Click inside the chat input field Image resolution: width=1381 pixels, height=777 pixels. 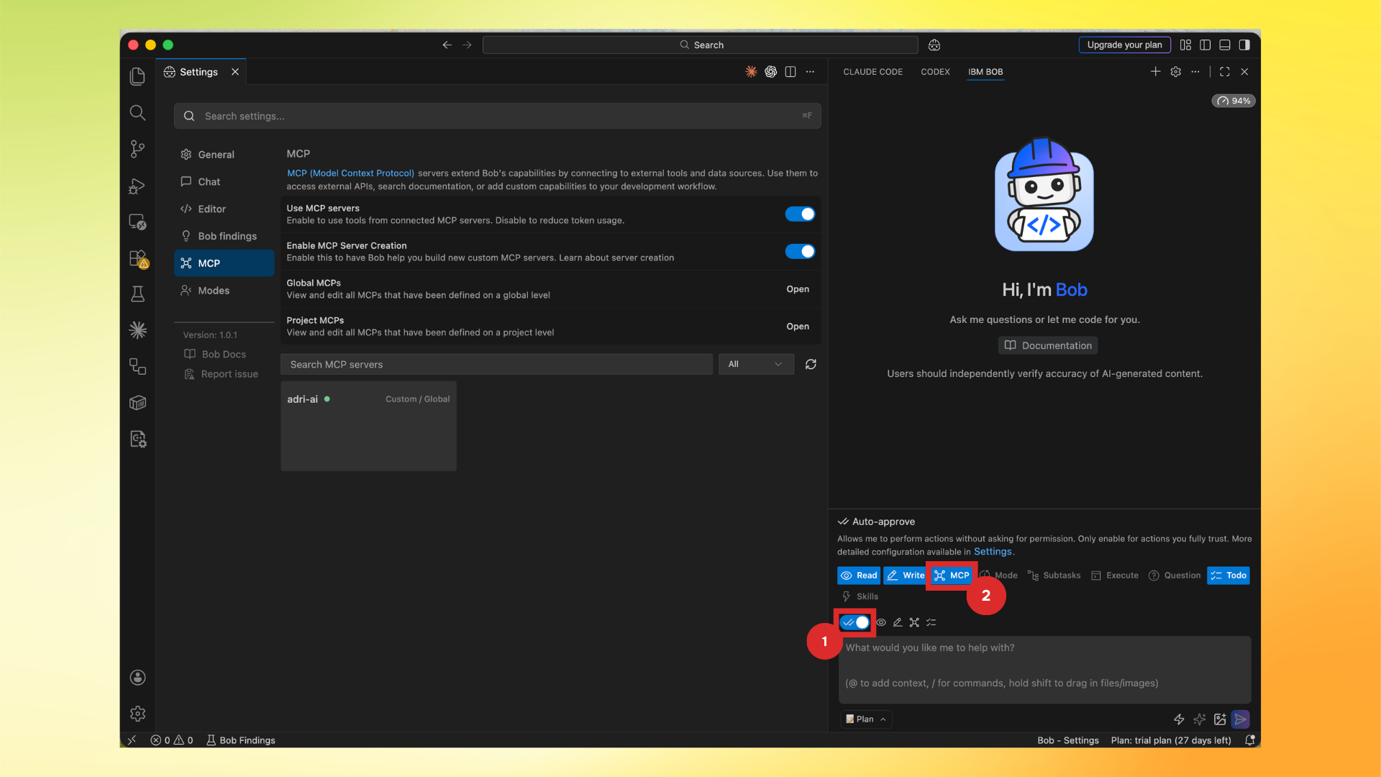coord(1043,665)
